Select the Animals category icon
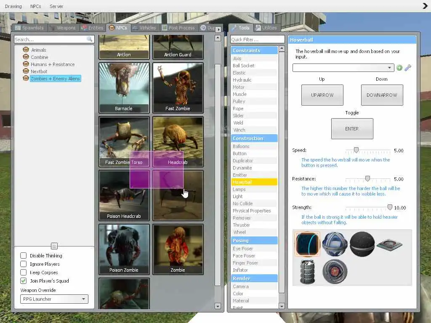 coord(26,50)
